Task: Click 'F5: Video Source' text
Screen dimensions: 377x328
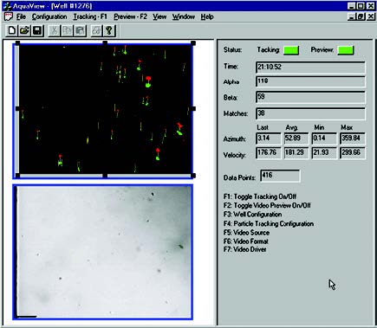Action: [x=246, y=233]
